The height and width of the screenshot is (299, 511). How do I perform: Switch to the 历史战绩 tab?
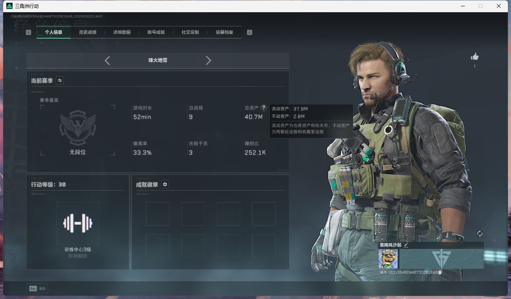pos(88,32)
